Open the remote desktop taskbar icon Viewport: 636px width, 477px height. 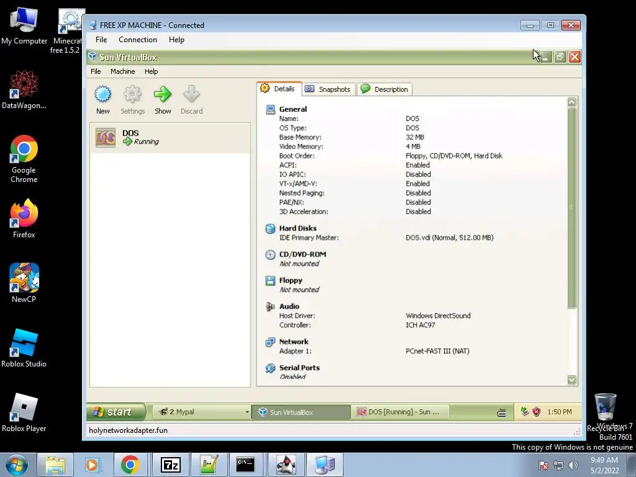(325, 465)
